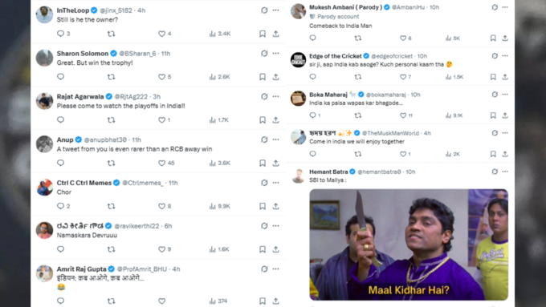Bookmark the Mukesh Ambani Parody tweet
Viewport: 546px width, 307px height.
click(493, 38)
